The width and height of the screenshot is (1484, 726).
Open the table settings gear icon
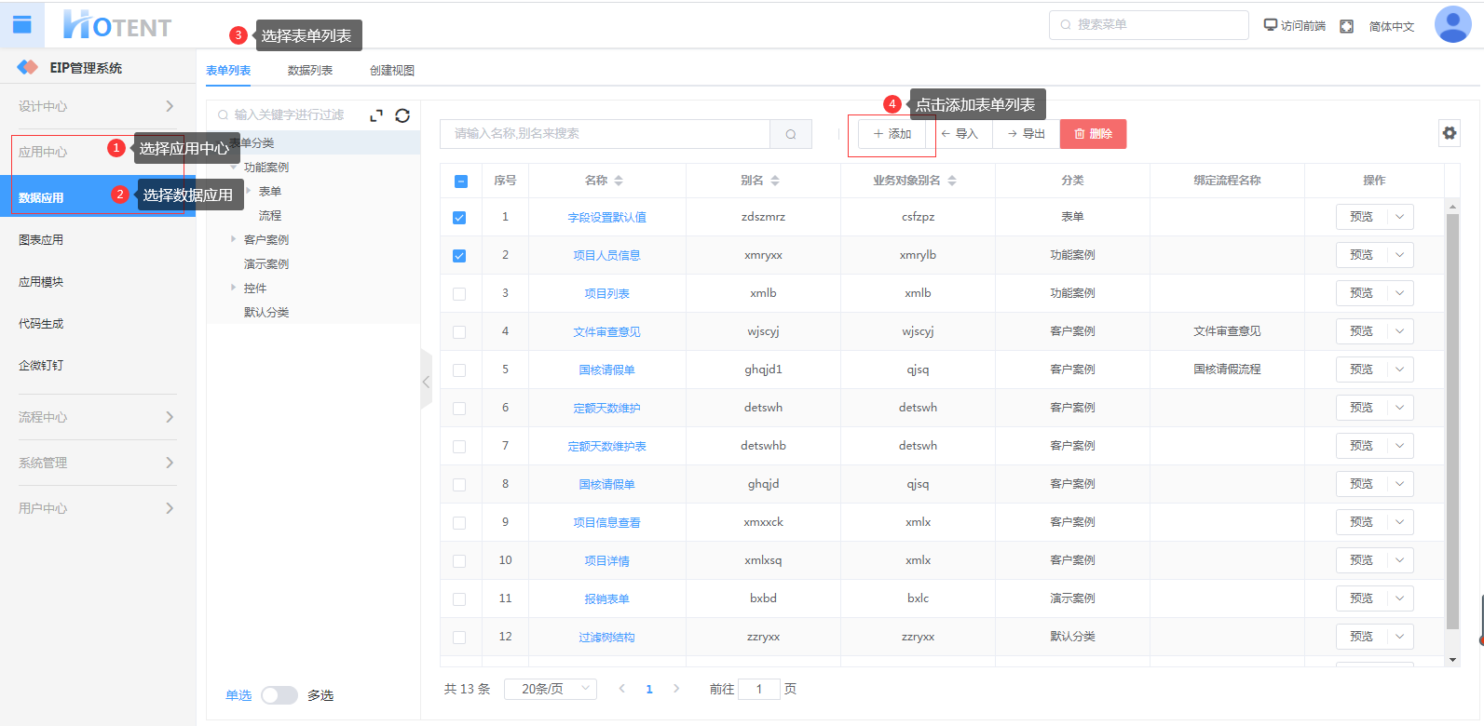[x=1449, y=133]
